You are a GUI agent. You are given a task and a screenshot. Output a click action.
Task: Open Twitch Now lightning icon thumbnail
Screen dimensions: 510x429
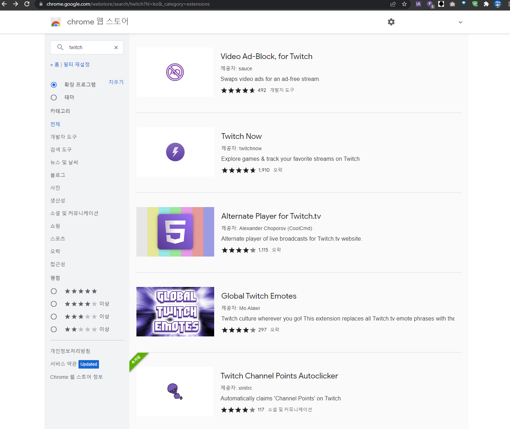coord(175,152)
